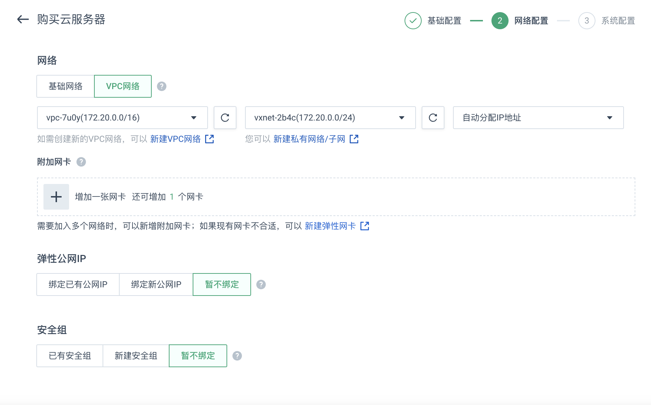Click the 附加网卡 label
Image resolution: width=651 pixels, height=405 pixels.
click(54, 162)
